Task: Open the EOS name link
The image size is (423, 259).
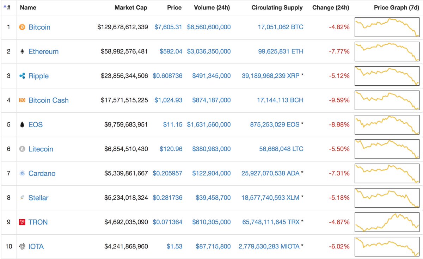Action: pyautogui.click(x=36, y=124)
